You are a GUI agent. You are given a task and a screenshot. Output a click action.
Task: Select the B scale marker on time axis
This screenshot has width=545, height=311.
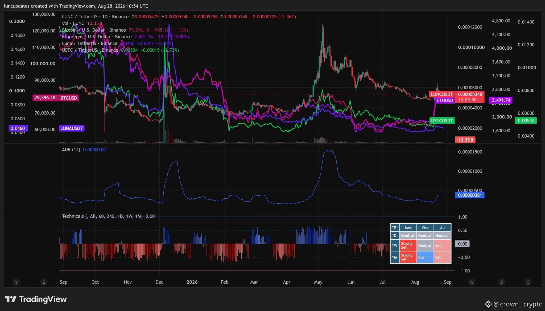click(501, 282)
